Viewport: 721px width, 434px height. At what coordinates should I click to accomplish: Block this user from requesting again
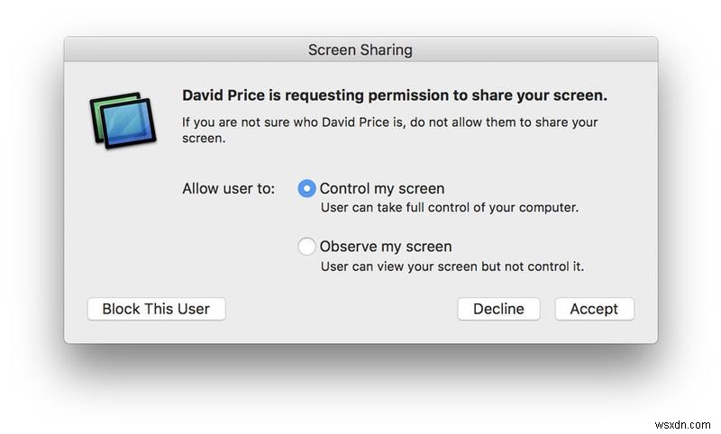[x=156, y=309]
